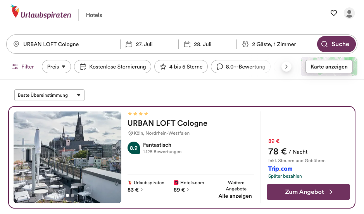Click the guests icon in search bar
Image resolution: width=364 pixels, height=214 pixels.
point(245,45)
